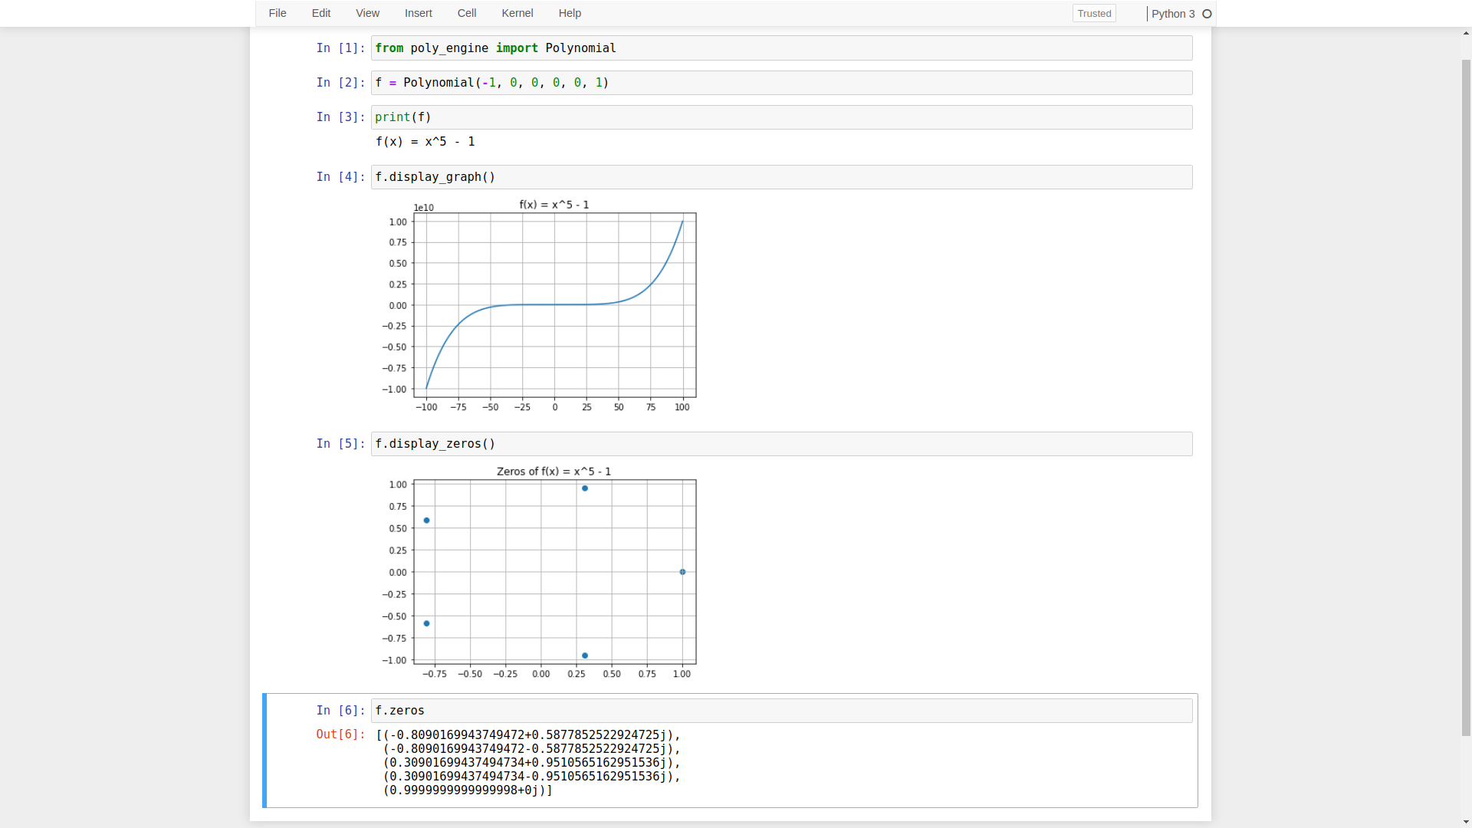
Task: Click the Python 3 kernel name
Action: click(x=1172, y=14)
